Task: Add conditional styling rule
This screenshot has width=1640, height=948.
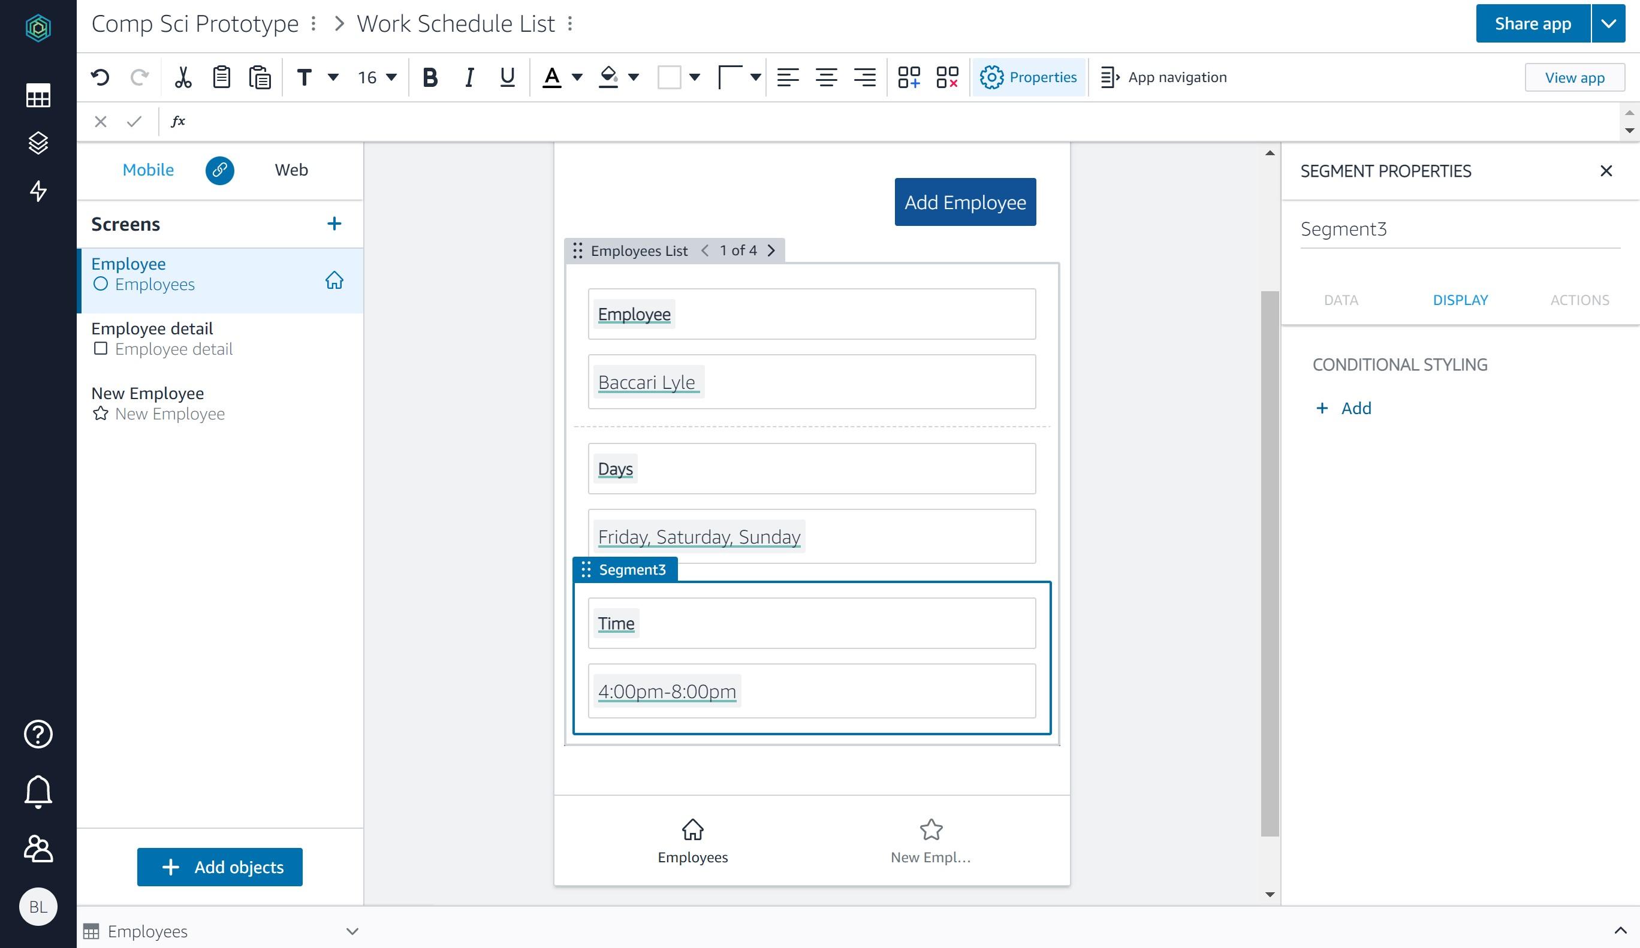Action: click(1343, 408)
